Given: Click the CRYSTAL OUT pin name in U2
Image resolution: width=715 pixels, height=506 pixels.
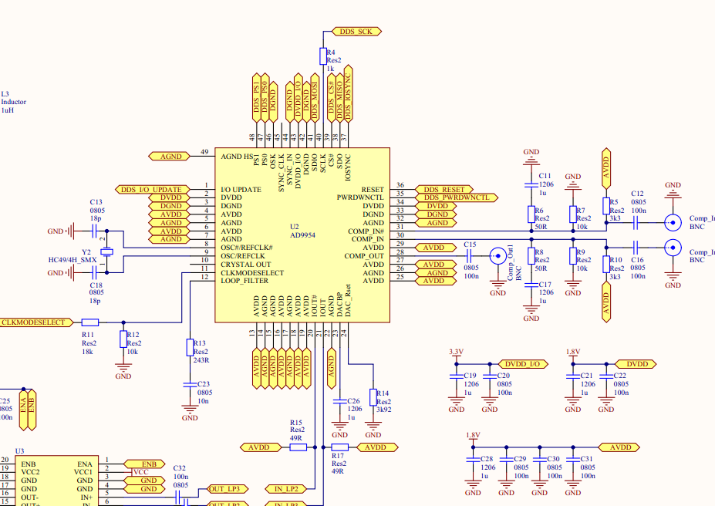Looking at the screenshot, I should click(x=246, y=265).
